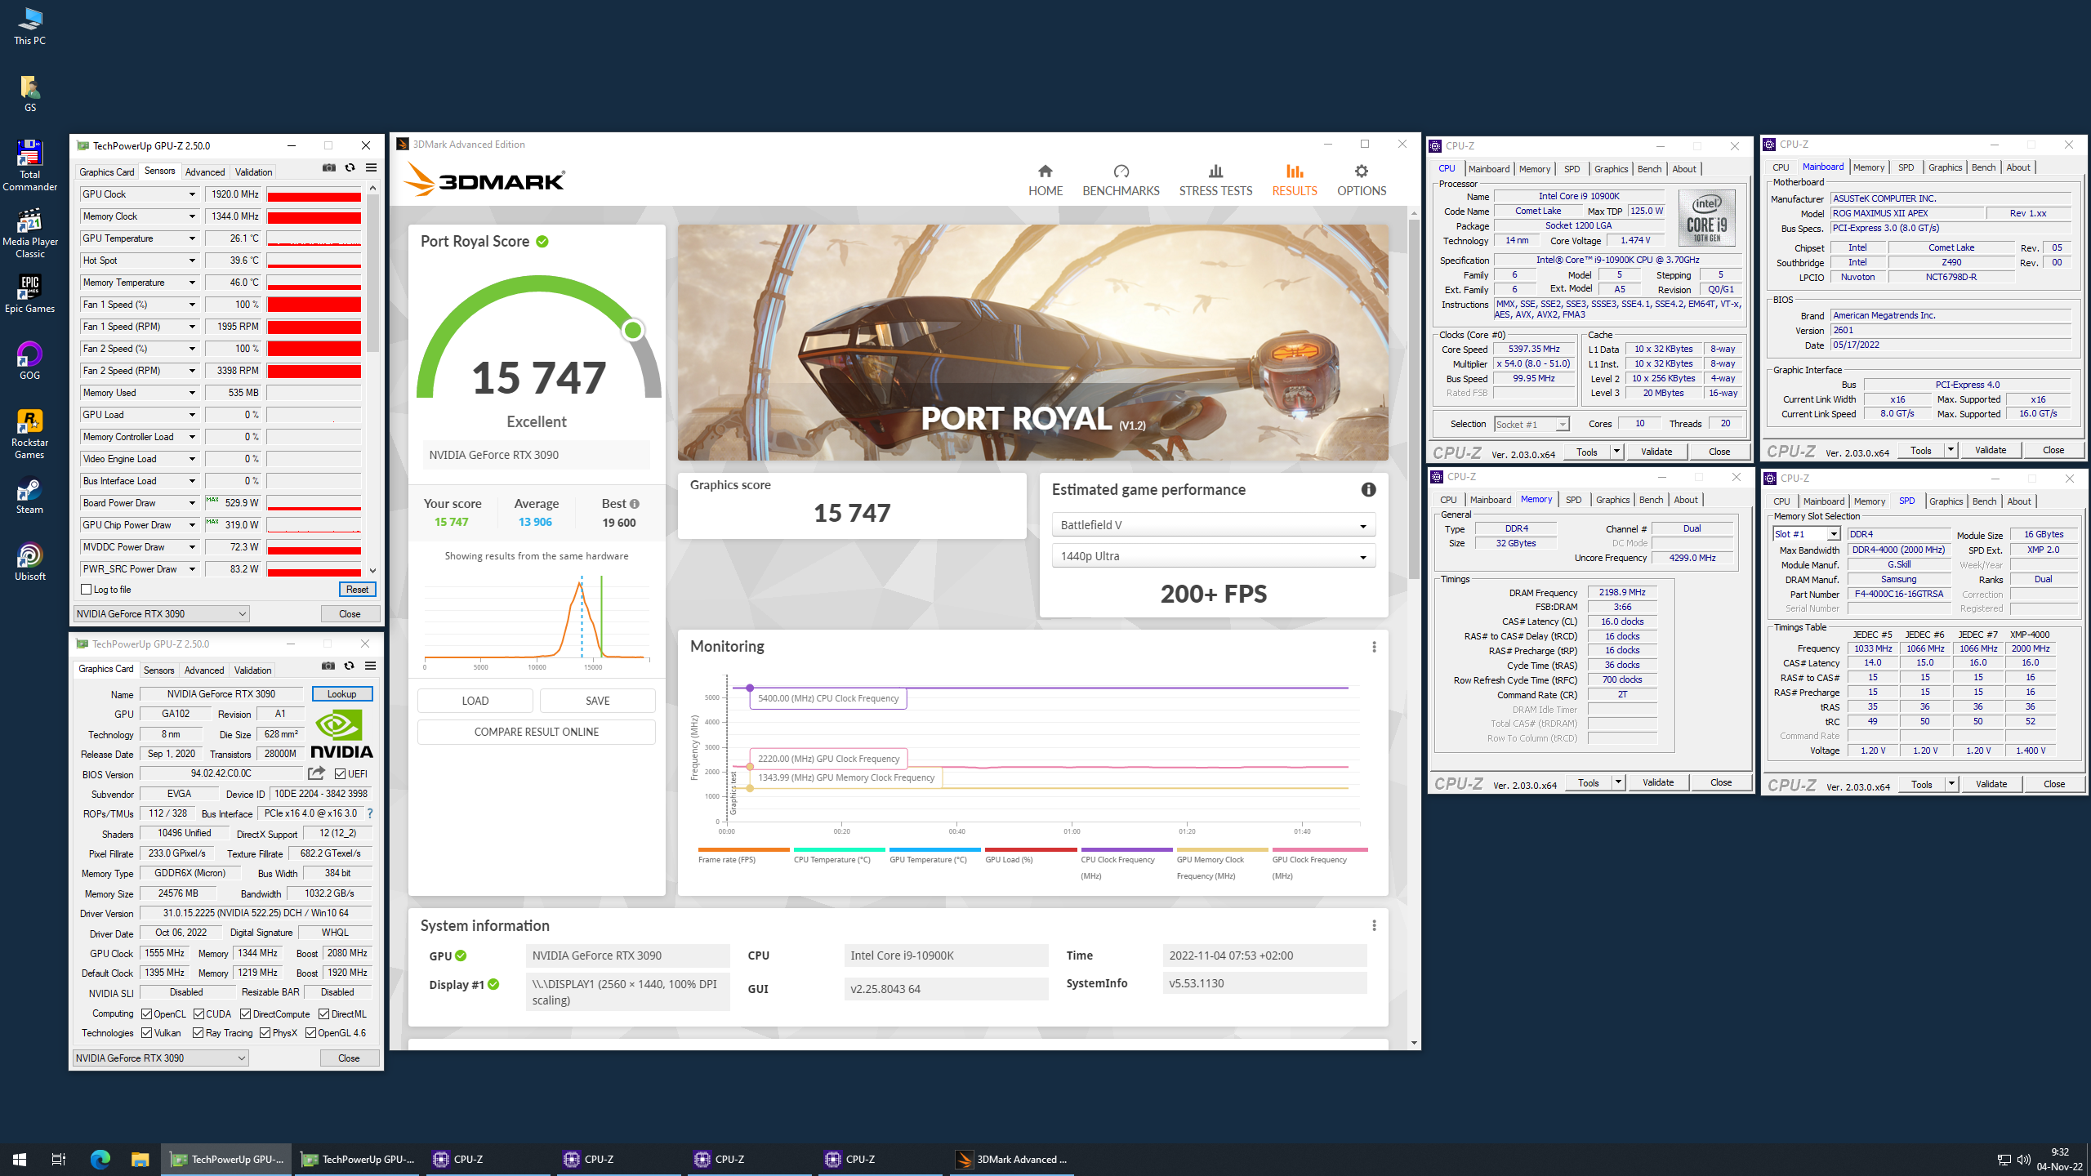Screen dimensions: 2091x1176
Task: Switch to Validation tab in GPU-Z Graphics Card window
Action: (x=252, y=670)
